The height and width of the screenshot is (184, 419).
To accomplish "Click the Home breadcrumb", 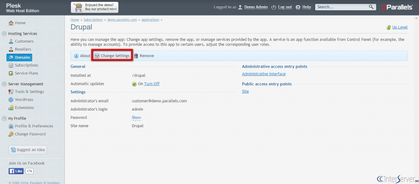I will 75,20.
